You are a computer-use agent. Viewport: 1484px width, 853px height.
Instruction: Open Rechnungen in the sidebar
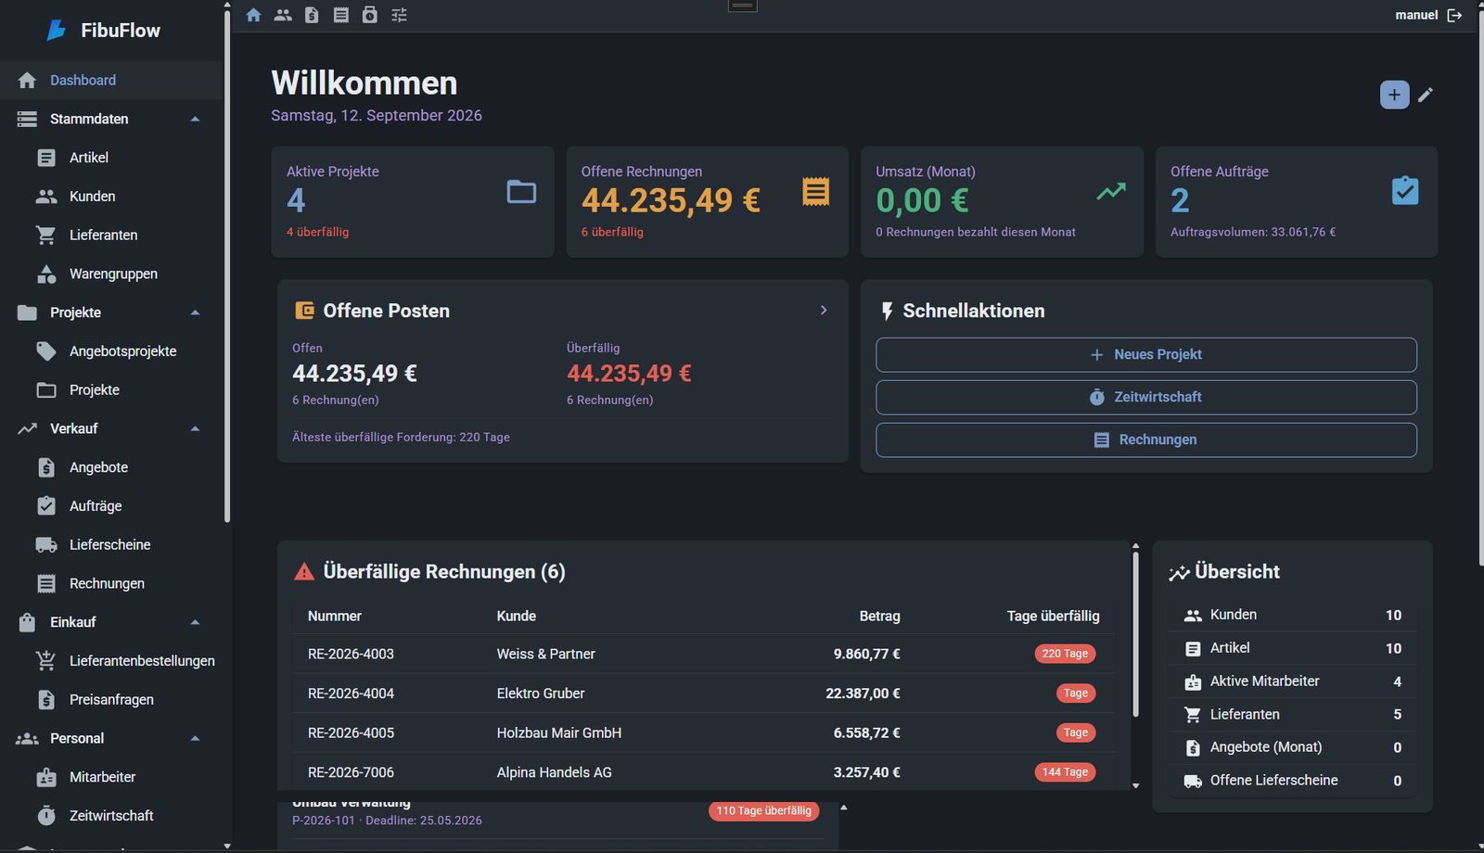coord(111,584)
